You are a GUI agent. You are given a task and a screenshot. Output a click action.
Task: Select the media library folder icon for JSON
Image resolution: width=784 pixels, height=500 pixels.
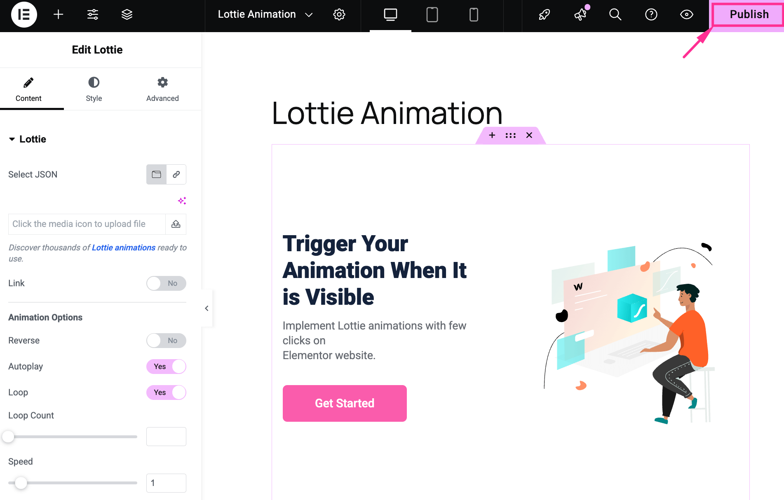click(156, 174)
